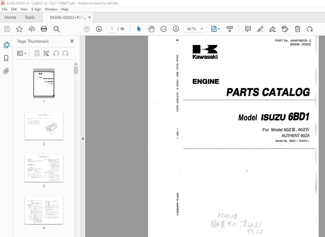Click the thumbnails scroll up arrow
This screenshot has width=325, height=237.
click(x=76, y=64)
